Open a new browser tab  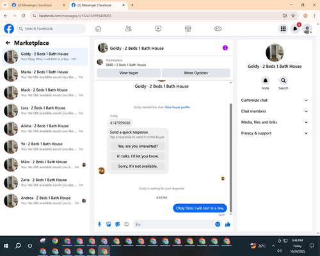coord(132,5)
